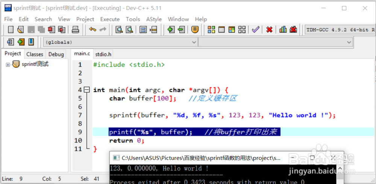The height and width of the screenshot is (184, 376).
Task: Click the Close All files icon
Action: [x=61, y=30]
